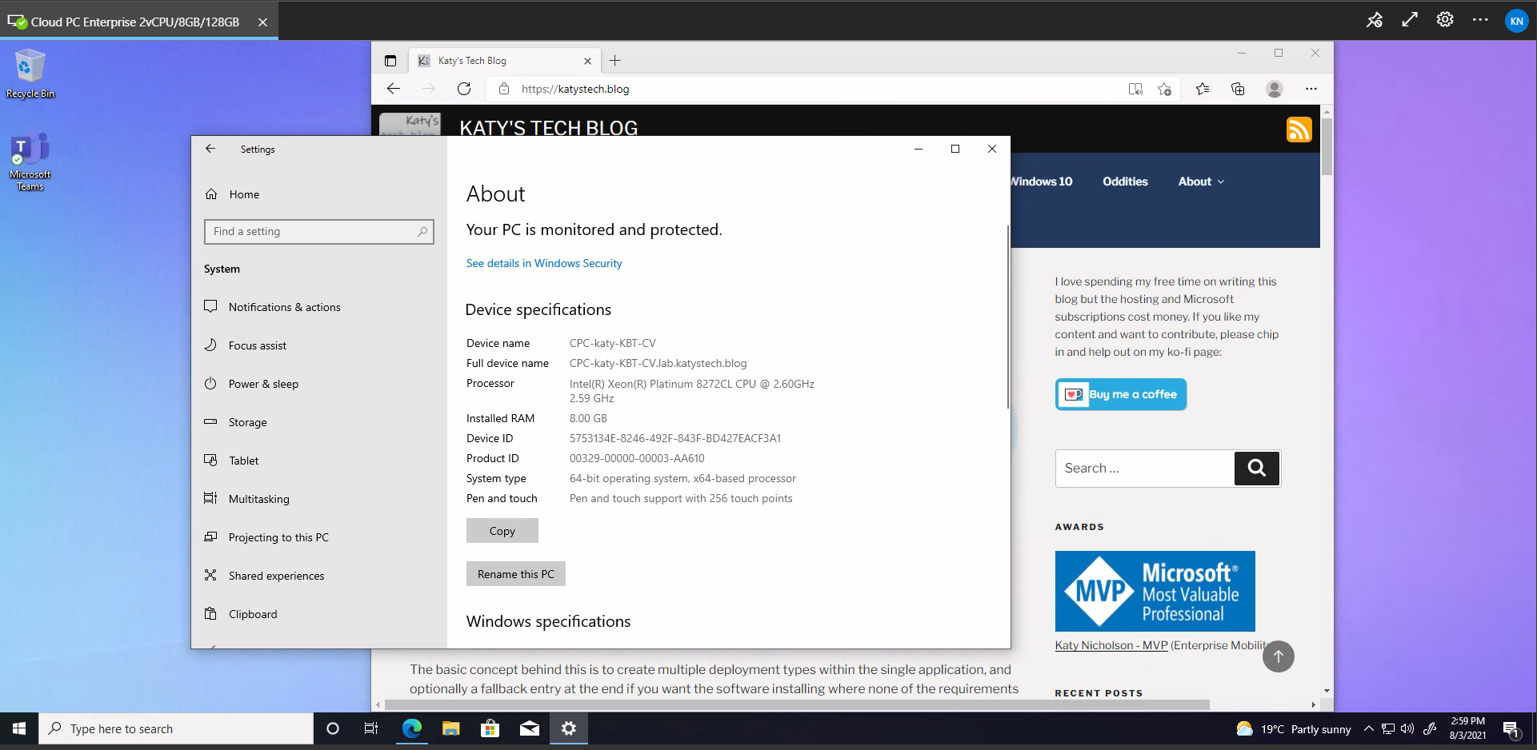1537x750 pixels.
Task: Open Edge Collections icon
Action: [1238, 89]
